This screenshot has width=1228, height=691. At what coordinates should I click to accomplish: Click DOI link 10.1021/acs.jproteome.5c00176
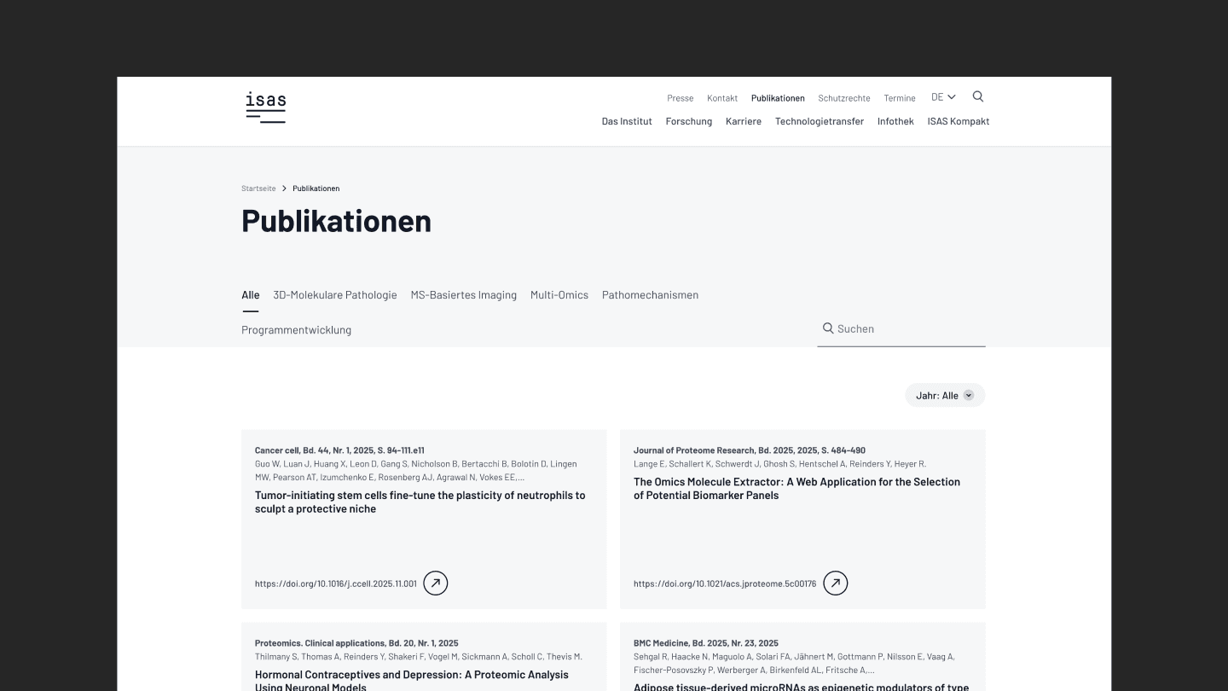click(x=725, y=584)
